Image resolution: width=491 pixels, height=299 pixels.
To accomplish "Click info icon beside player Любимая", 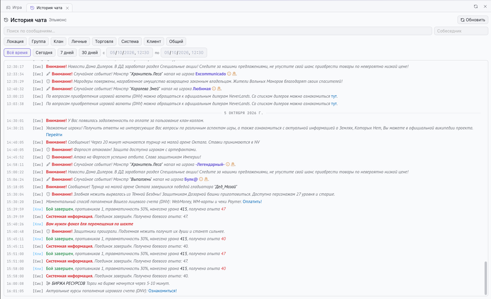I will [214, 89].
